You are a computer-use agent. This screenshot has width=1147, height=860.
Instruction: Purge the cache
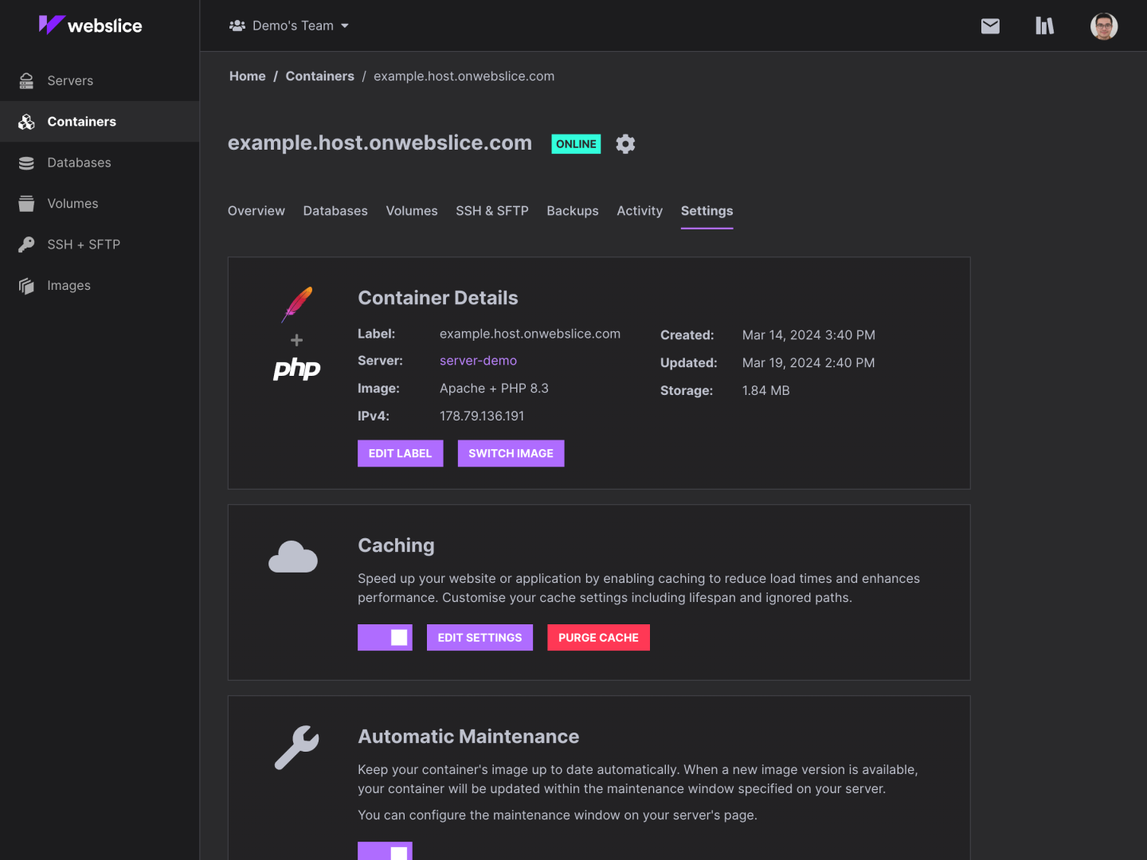click(598, 637)
